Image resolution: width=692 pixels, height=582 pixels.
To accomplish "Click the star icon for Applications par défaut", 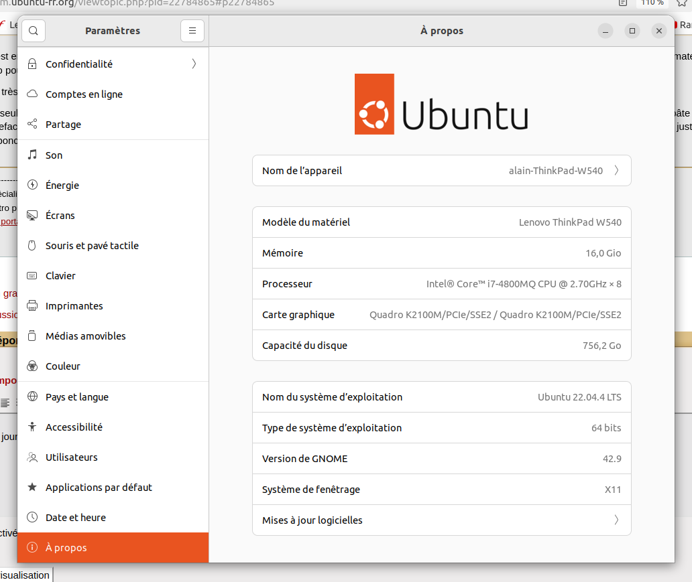I will tap(32, 487).
